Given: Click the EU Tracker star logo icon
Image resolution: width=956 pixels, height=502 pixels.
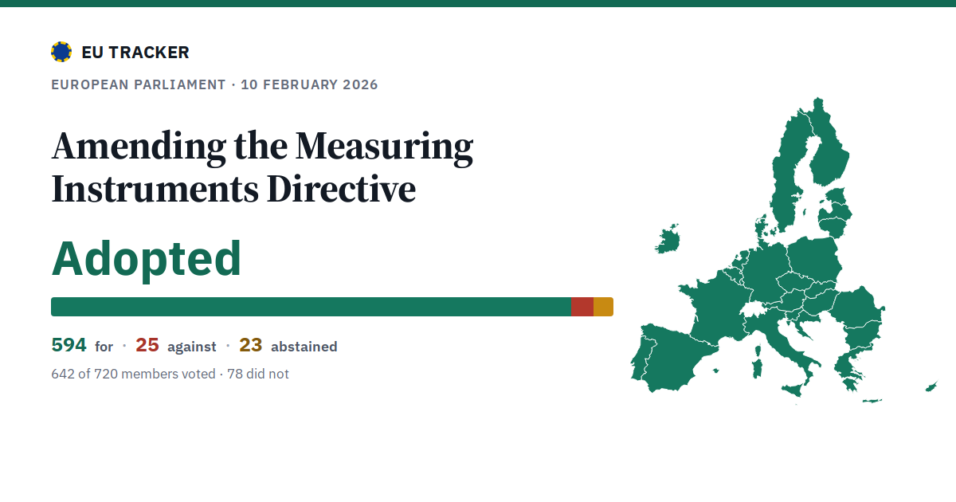Looking at the screenshot, I should pos(61,53).
